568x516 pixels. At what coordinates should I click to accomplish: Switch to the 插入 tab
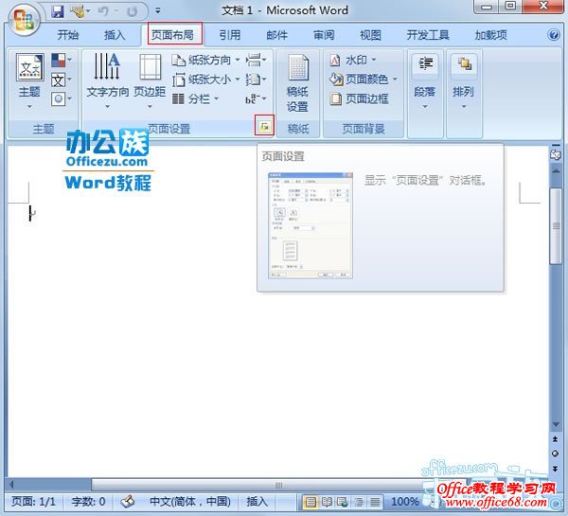point(115,35)
